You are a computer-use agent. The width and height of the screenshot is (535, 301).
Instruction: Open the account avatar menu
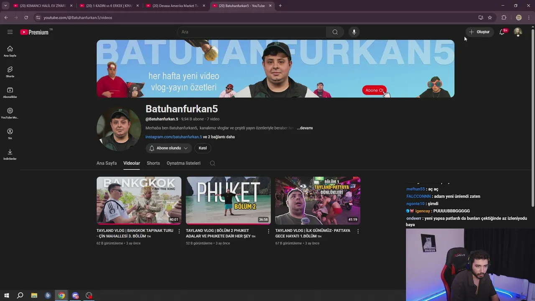click(x=518, y=32)
